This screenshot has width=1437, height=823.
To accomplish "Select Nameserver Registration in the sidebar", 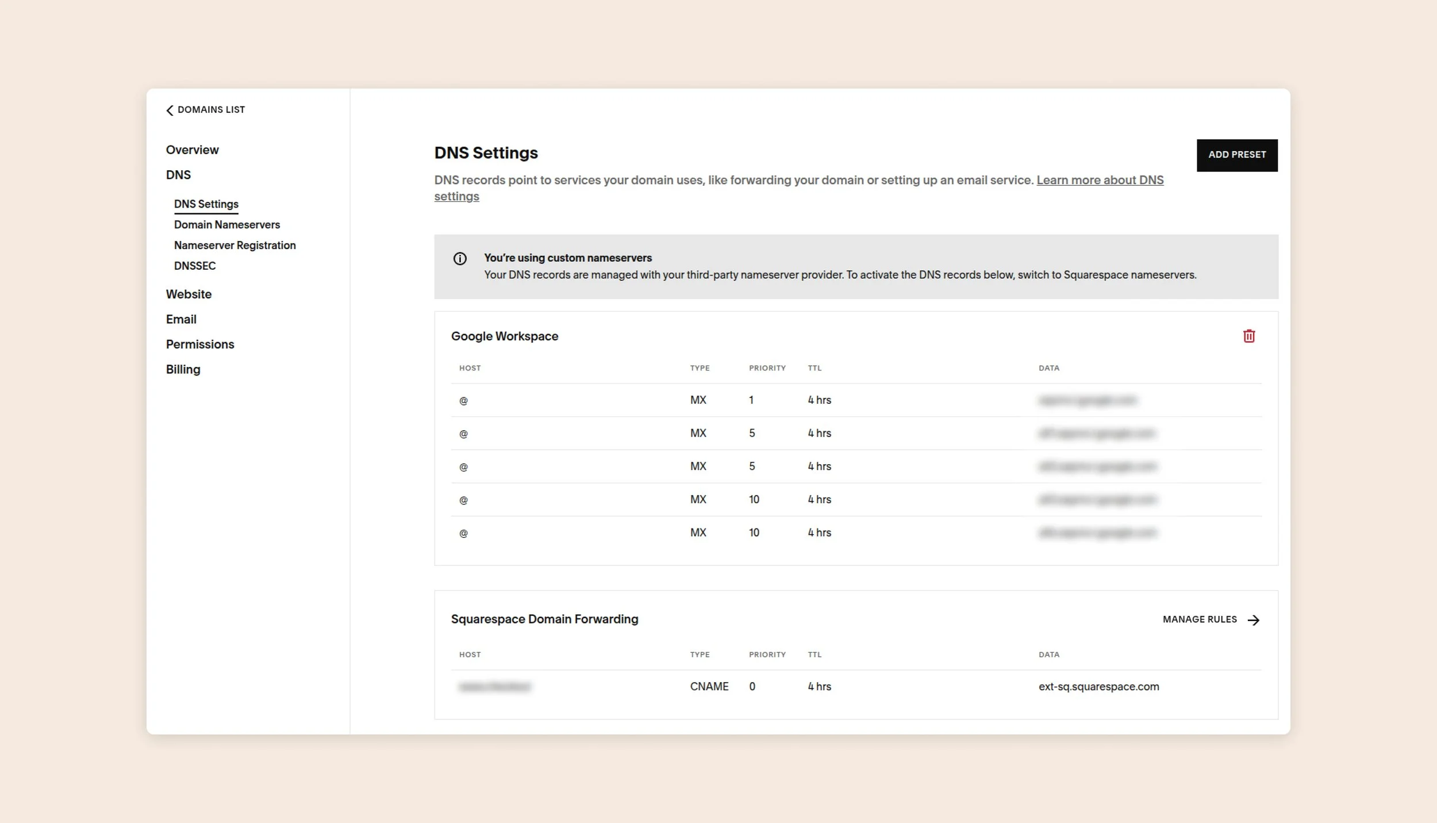I will click(235, 245).
